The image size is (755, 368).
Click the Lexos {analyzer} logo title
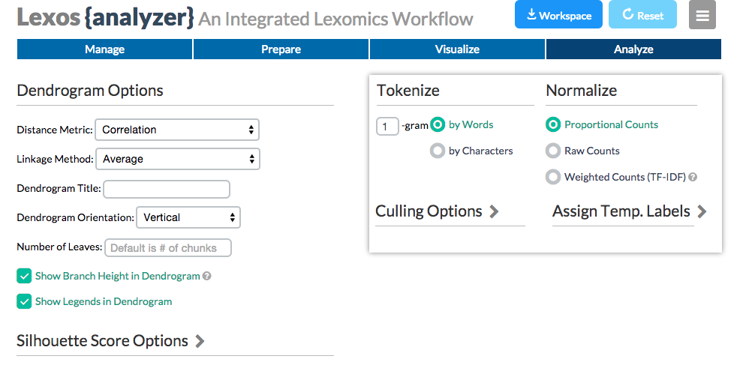pyautogui.click(x=106, y=18)
